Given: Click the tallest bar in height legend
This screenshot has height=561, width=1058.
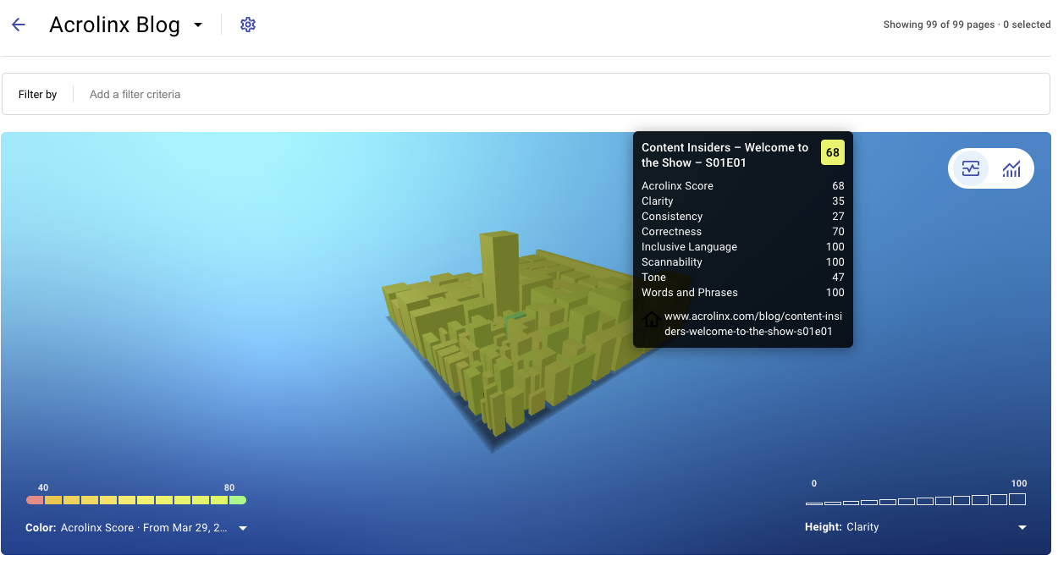Looking at the screenshot, I should click(1017, 499).
